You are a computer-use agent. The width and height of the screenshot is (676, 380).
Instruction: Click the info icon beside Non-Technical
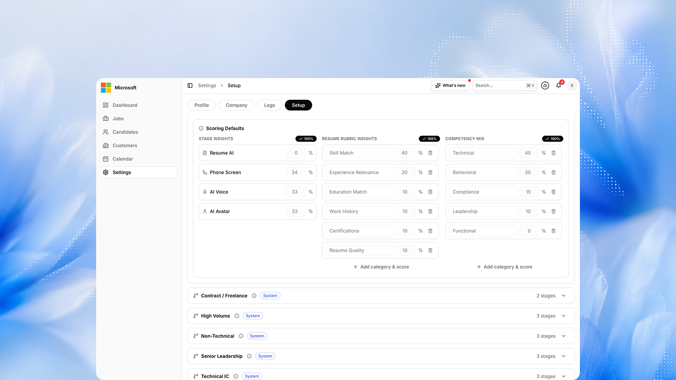tap(241, 336)
